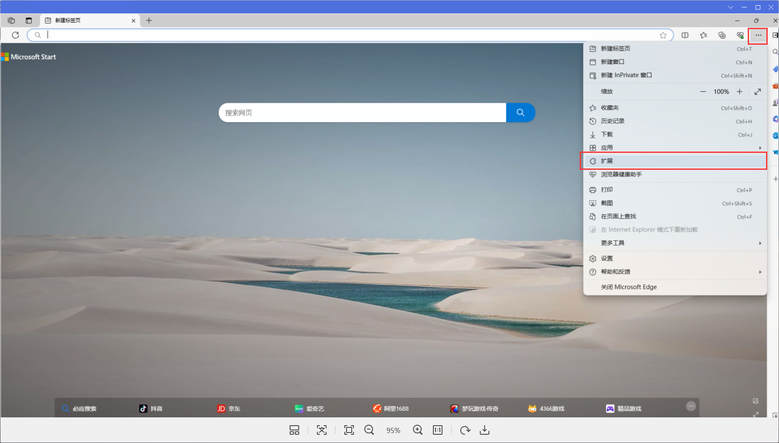Zoom out with the magnifier minus icon

point(370,430)
